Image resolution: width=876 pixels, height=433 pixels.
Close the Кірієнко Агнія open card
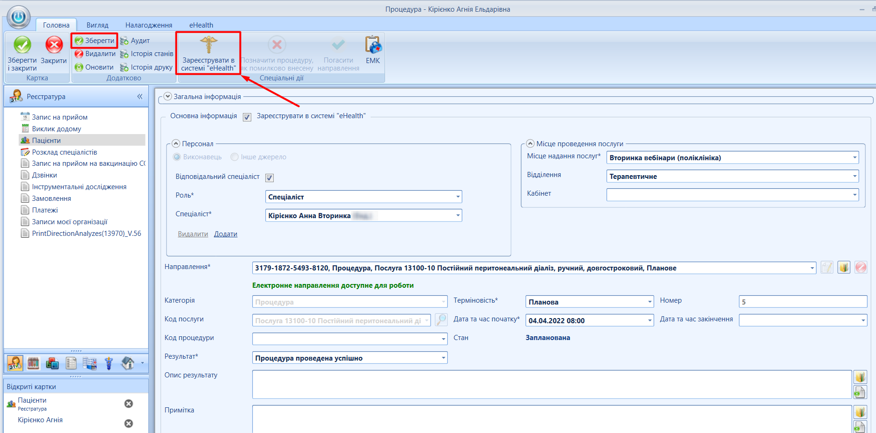tap(129, 423)
